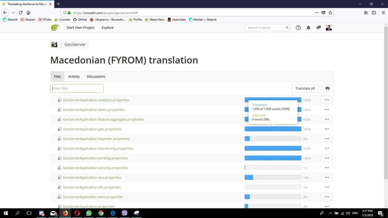Click the importer.properties 9% progress bar
Image resolution: width=388 pixels, height=218 pixels.
(273, 139)
